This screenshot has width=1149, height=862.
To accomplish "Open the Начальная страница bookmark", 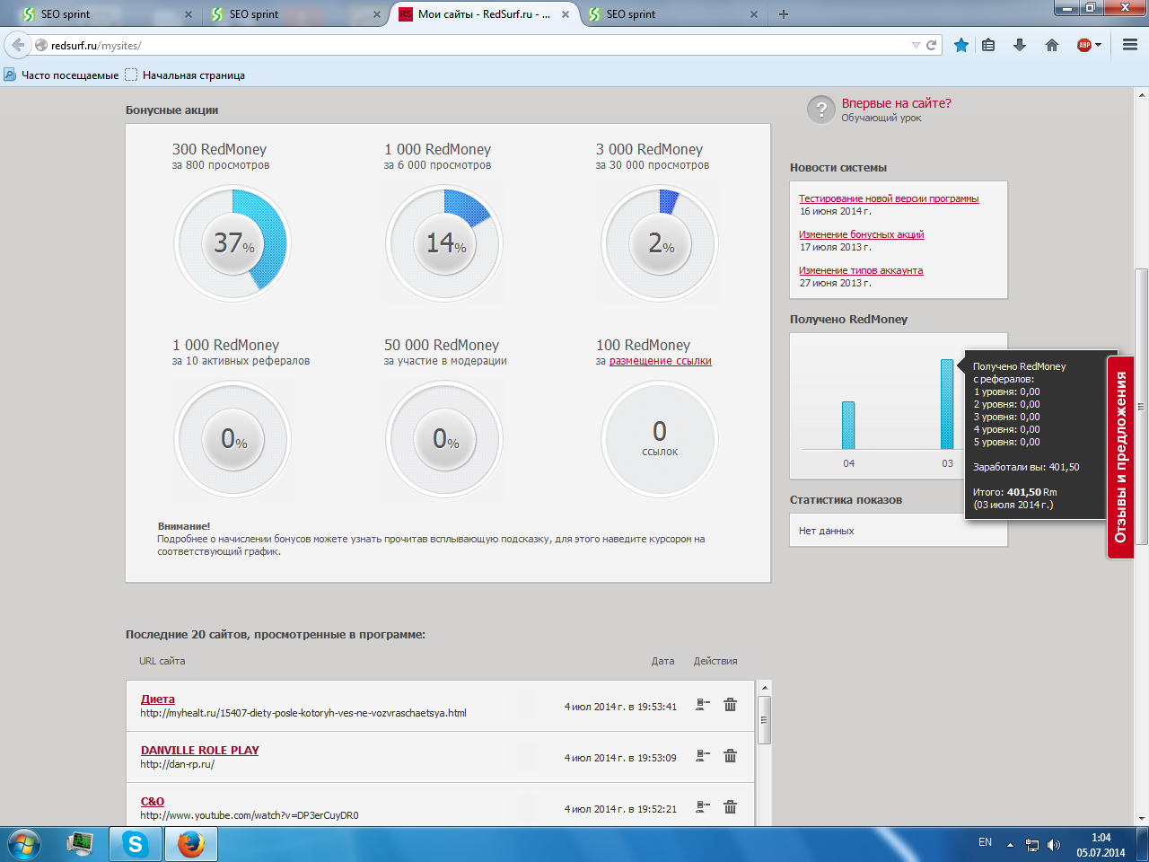I will coord(185,75).
